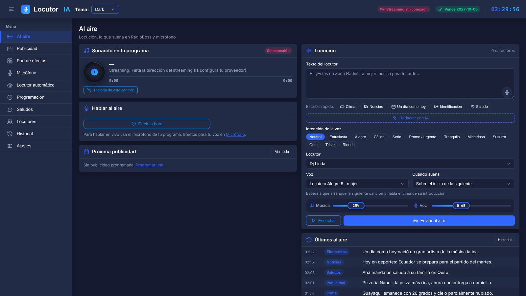
Task: Insert quick Identificación text
Action: pos(448,107)
